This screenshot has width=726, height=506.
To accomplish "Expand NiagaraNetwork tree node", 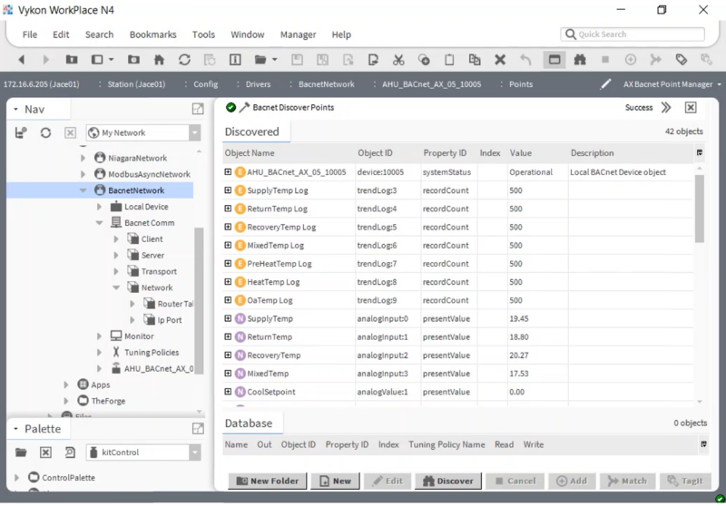I will point(83,158).
